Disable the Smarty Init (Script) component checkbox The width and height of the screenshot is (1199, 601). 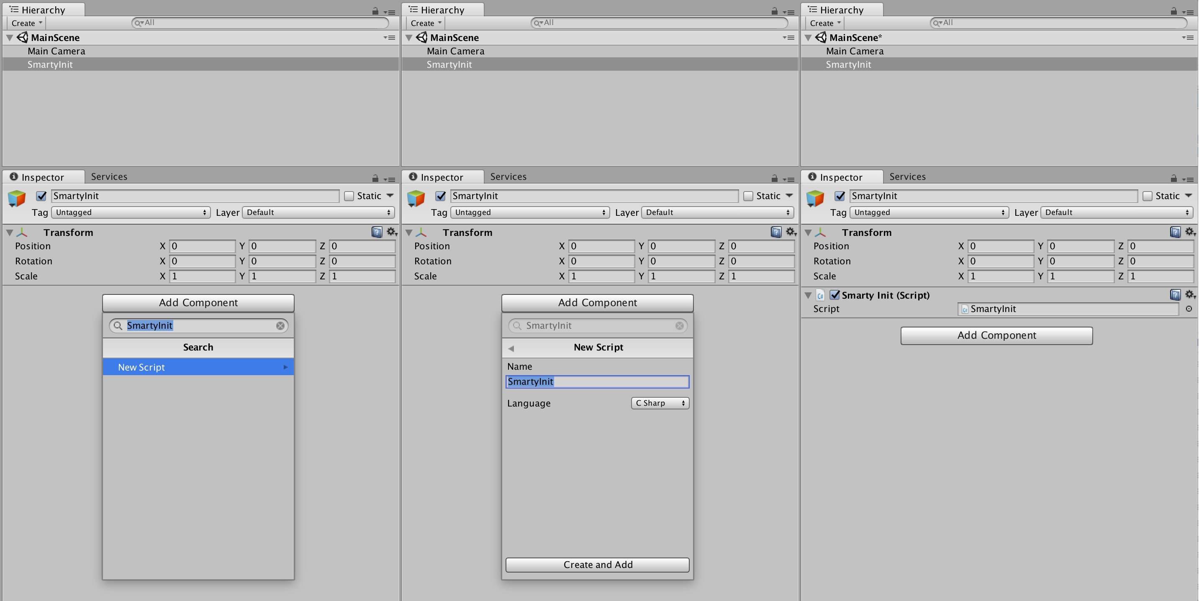pos(835,295)
